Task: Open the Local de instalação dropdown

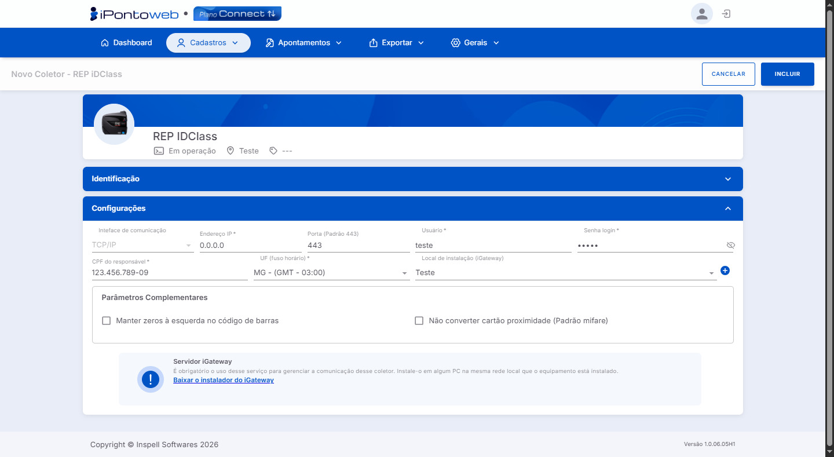Action: pyautogui.click(x=566, y=273)
